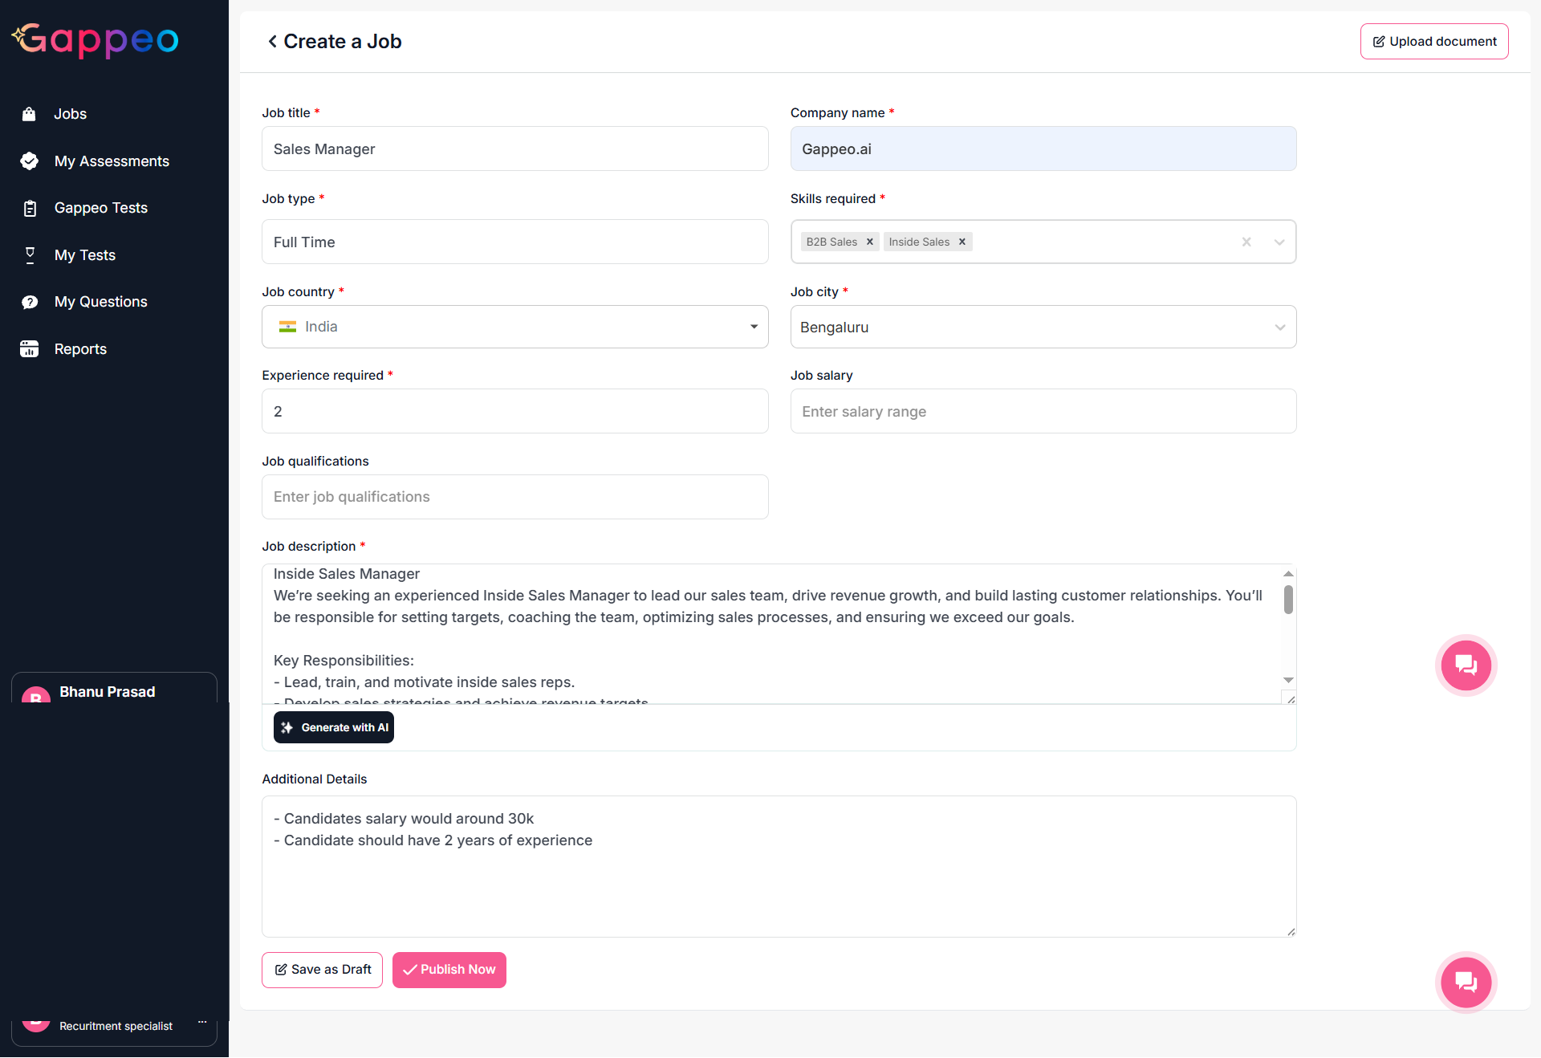1541x1058 pixels.
Task: Clear all selected skills with the X
Action: 1246,242
